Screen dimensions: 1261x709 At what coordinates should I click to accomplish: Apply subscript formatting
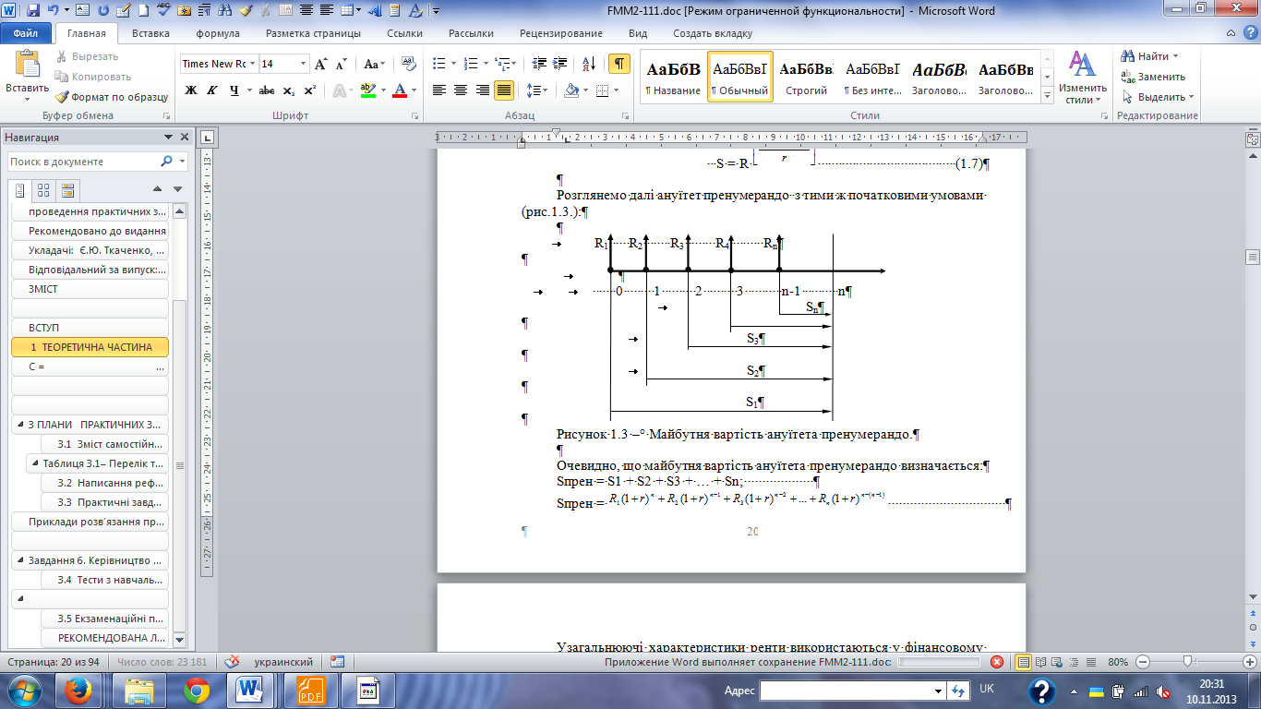pos(289,90)
